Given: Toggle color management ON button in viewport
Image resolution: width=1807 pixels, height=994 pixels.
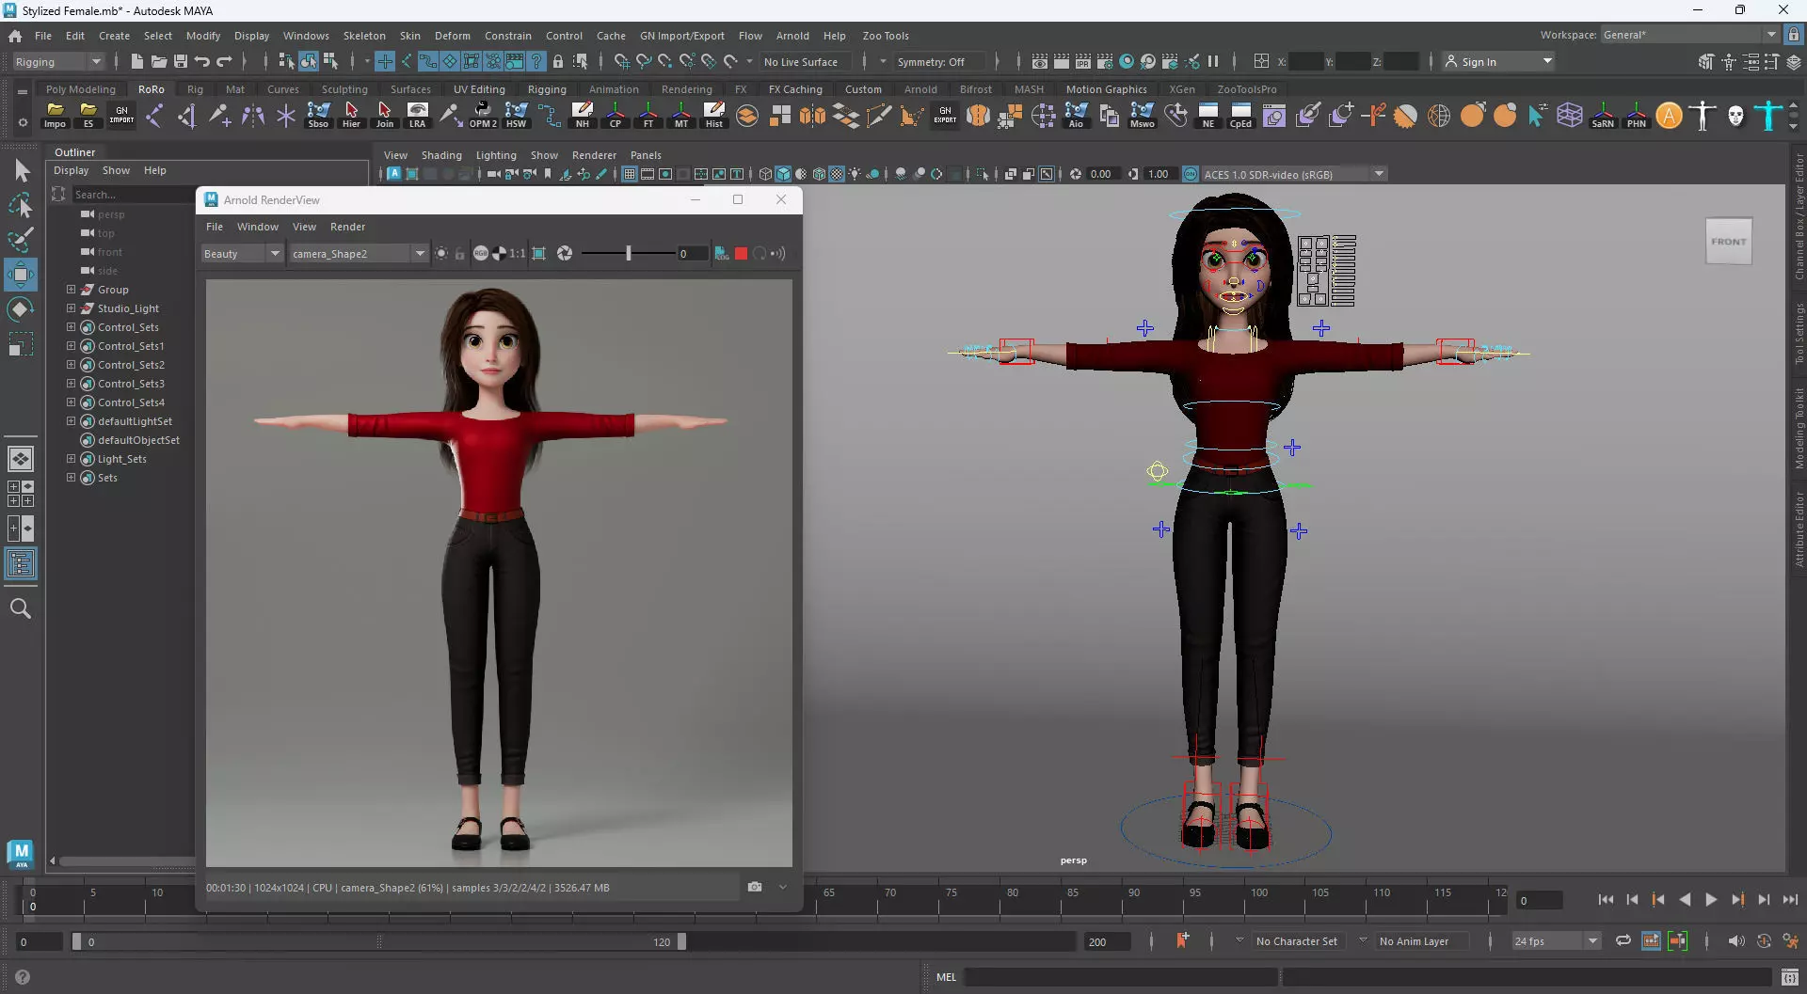Looking at the screenshot, I should coord(1191,174).
